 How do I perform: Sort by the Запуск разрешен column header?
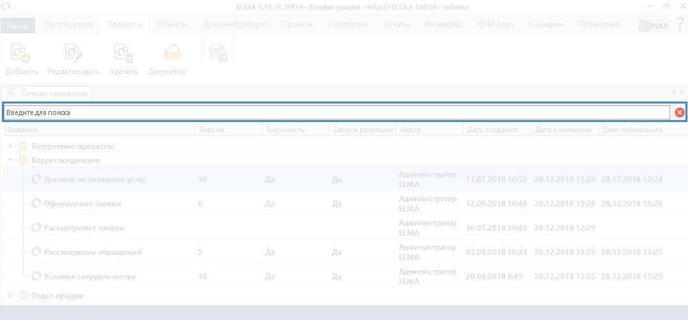363,130
